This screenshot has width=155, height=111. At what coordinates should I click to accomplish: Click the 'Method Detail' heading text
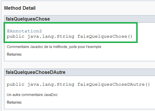(20, 8)
